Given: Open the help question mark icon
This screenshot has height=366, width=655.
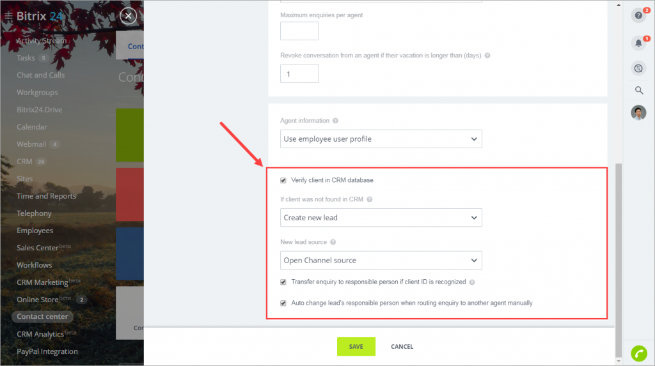Looking at the screenshot, I should pos(638,15).
